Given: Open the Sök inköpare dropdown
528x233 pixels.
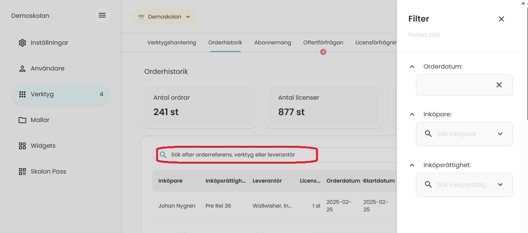Looking at the screenshot, I should (500, 134).
